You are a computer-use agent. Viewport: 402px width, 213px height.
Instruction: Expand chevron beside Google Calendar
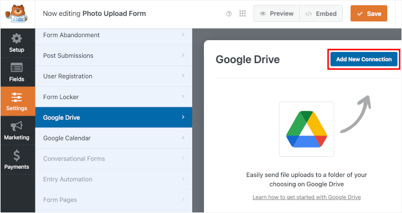[183, 137]
